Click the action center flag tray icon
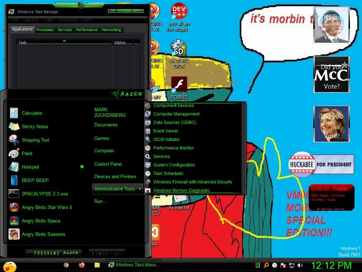Viewport: 362px width, 272px height. click(x=283, y=265)
